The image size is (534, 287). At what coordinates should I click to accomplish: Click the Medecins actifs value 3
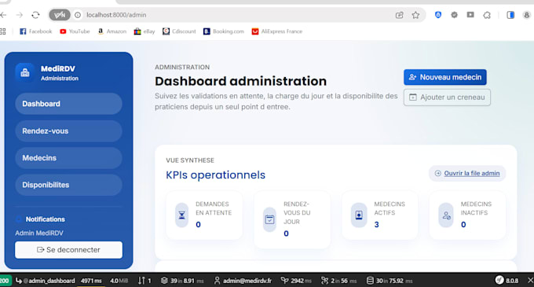pyautogui.click(x=376, y=225)
